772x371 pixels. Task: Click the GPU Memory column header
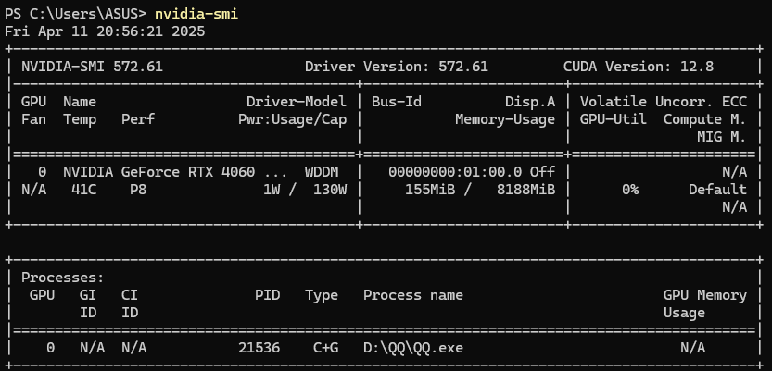pos(705,295)
